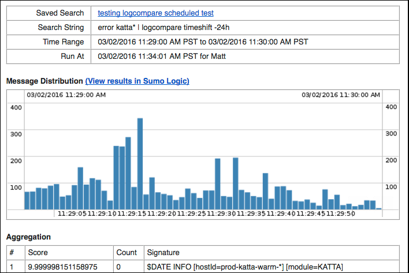The image size is (409, 273).
Task: Click the "Saved Search" label cell
Action: click(x=60, y=13)
